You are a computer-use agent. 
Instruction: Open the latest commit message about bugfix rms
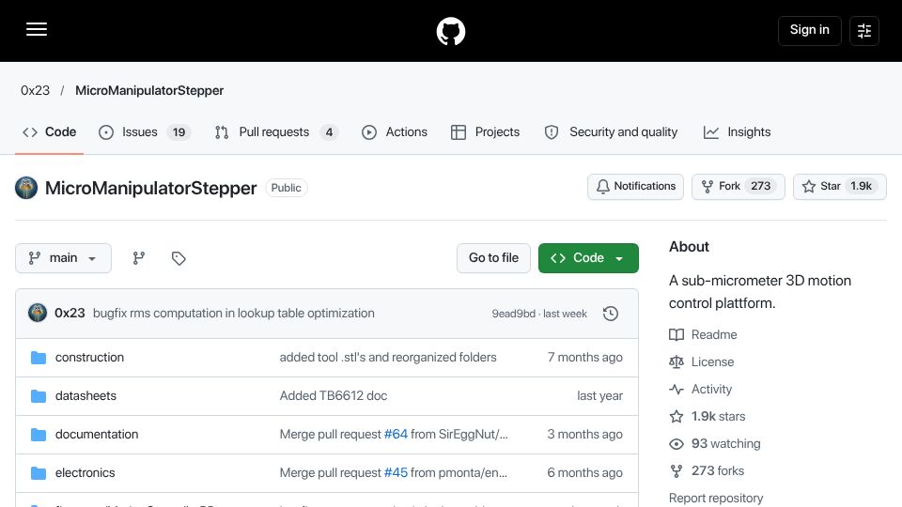(234, 314)
